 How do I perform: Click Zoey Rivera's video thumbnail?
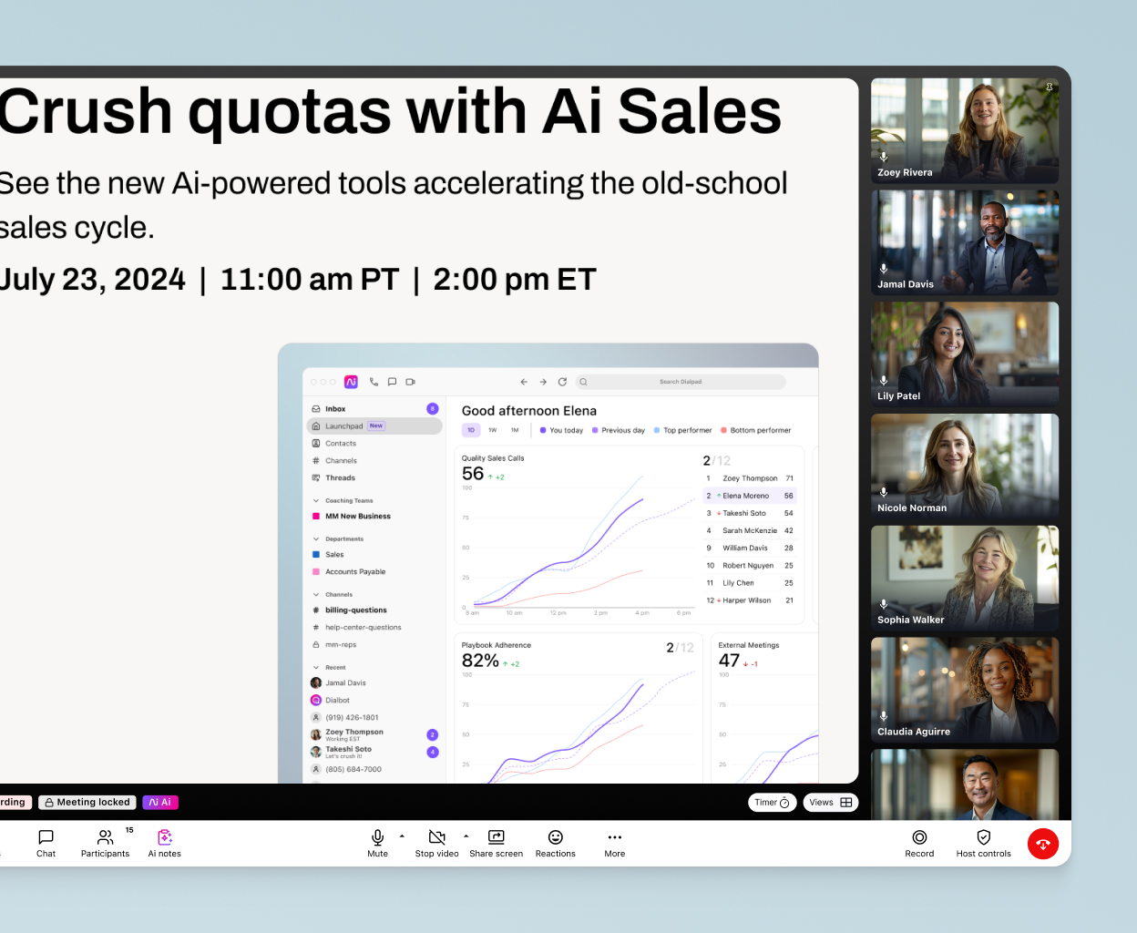click(x=964, y=130)
